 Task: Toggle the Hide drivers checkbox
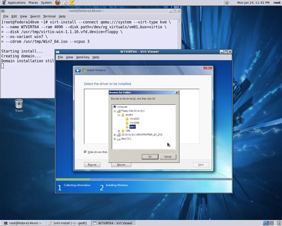click(85, 152)
